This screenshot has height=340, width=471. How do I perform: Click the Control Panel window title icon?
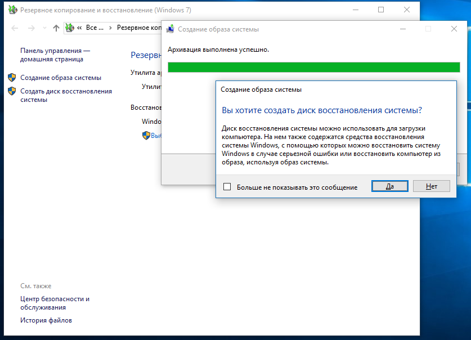coord(12,10)
